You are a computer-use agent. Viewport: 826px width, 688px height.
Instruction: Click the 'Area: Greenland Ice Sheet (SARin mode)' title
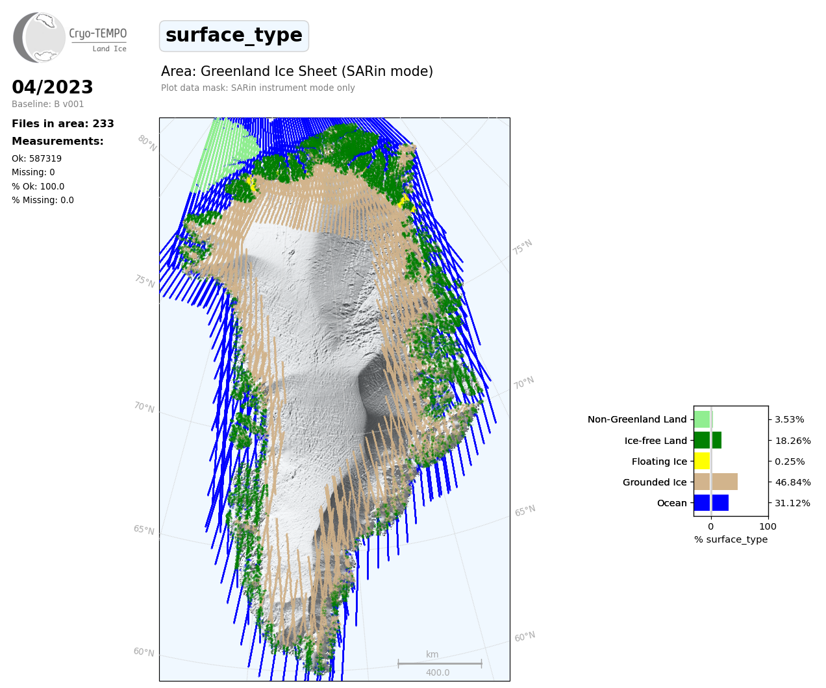click(x=297, y=71)
